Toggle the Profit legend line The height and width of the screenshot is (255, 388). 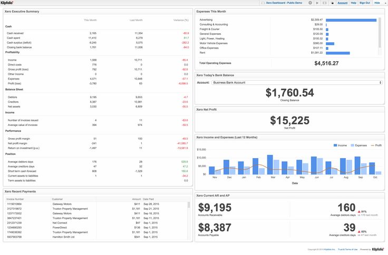pyautogui.click(x=372, y=145)
